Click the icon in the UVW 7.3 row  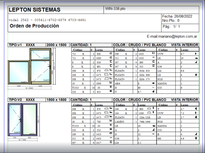tap(196, 113)
